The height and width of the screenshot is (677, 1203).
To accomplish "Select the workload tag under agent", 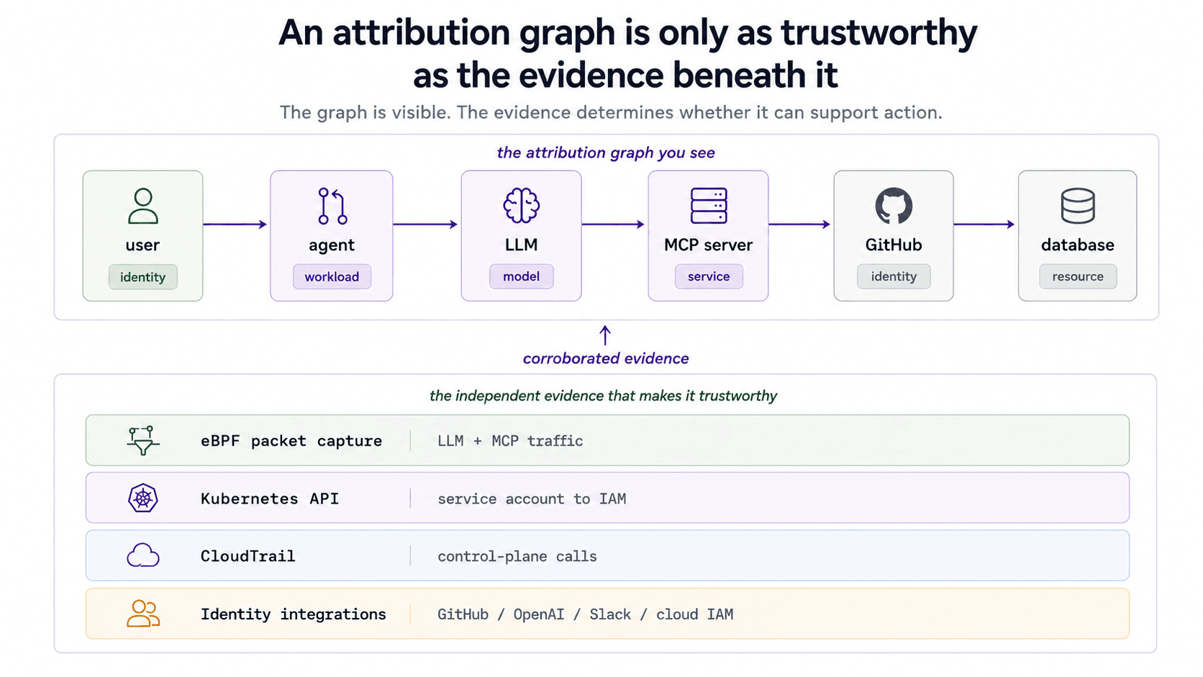I will (x=332, y=277).
